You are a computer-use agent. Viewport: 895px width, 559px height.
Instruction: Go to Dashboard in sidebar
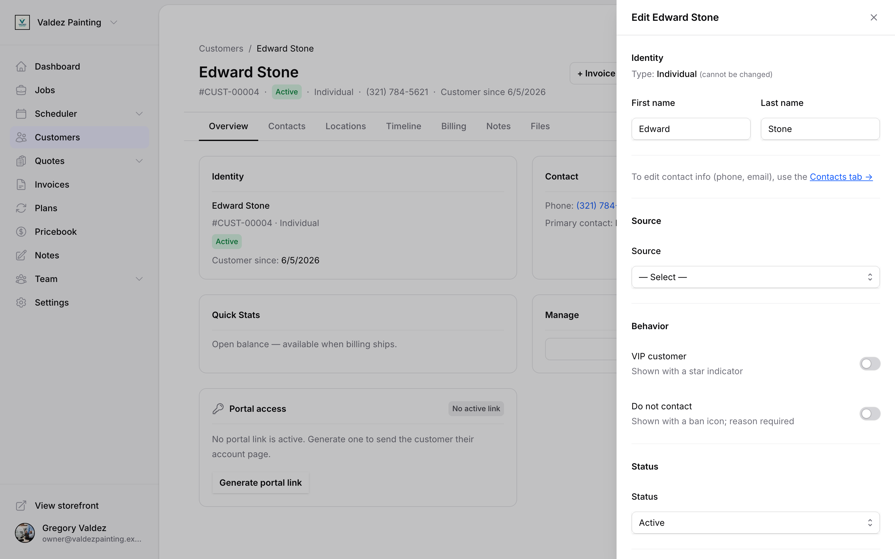pyautogui.click(x=80, y=66)
